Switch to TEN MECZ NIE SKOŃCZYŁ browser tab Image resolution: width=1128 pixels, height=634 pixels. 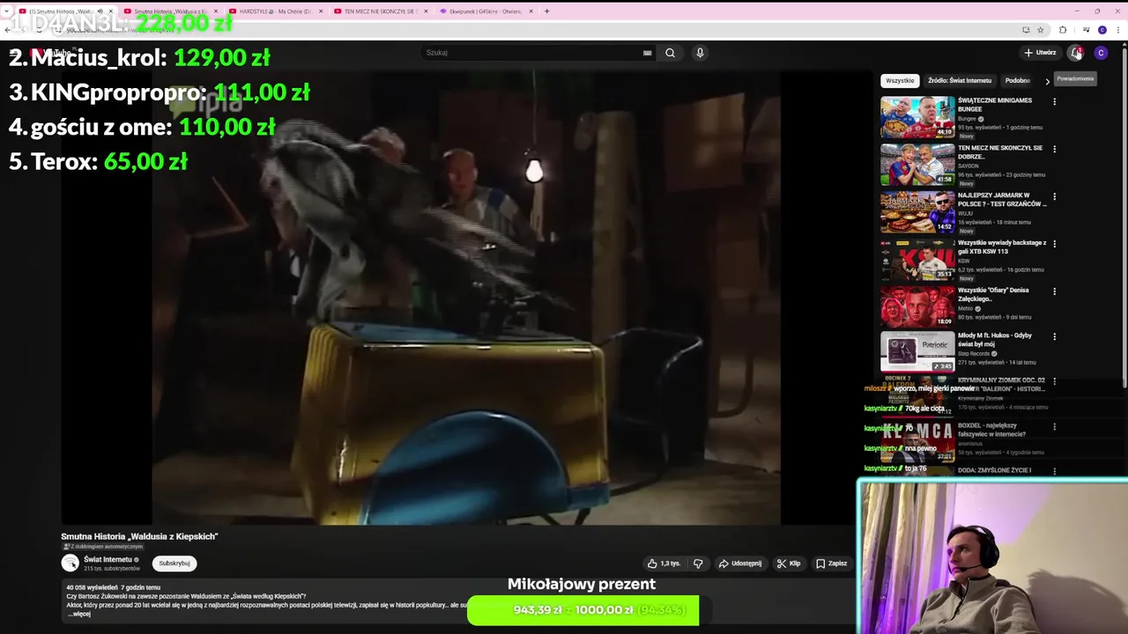tap(379, 11)
